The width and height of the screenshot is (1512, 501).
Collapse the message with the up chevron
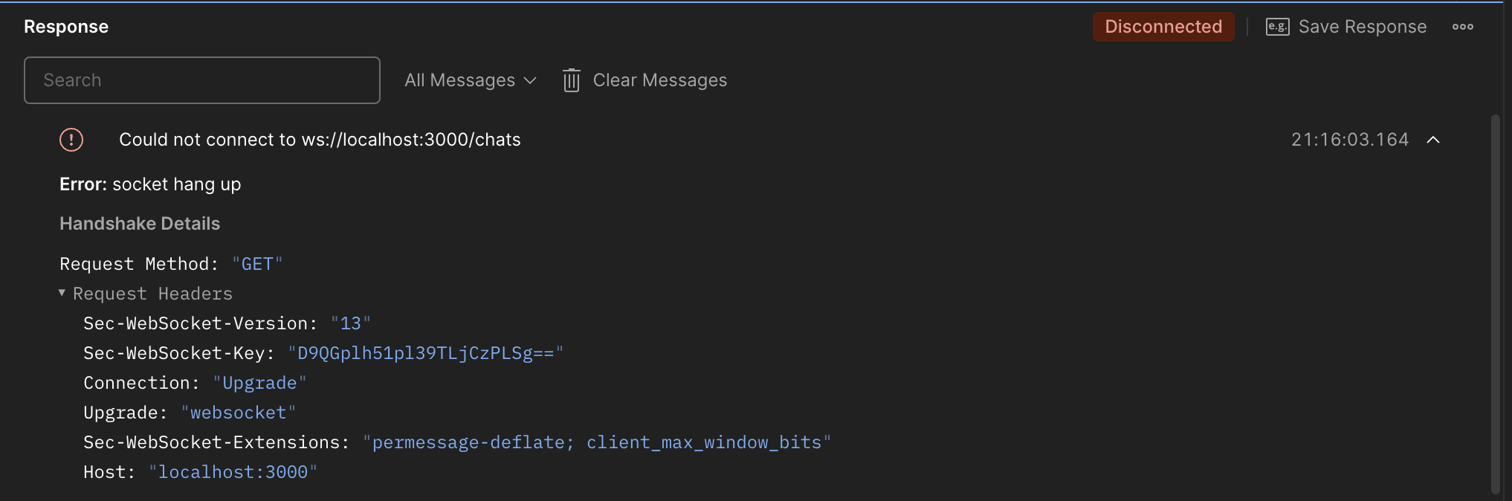point(1433,140)
